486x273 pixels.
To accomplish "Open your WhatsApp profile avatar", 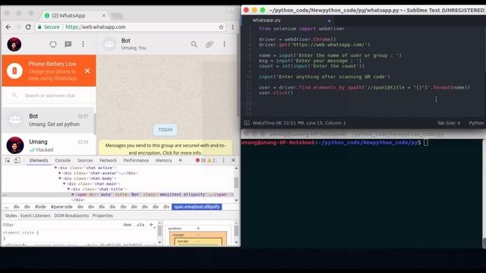I will click(x=14, y=44).
